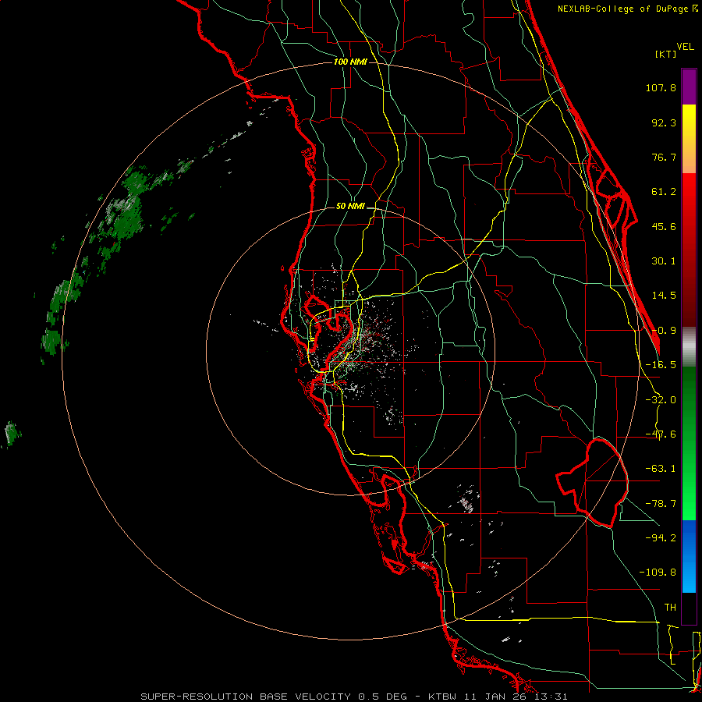The image size is (702, 702).
Task: Select the -0.9 legend value
Action: [x=664, y=331]
